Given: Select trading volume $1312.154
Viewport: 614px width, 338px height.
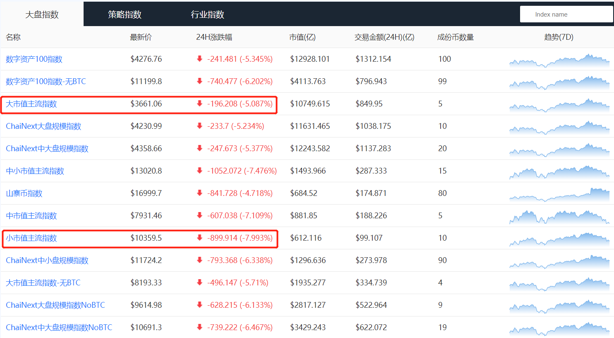Looking at the screenshot, I should point(373,59).
